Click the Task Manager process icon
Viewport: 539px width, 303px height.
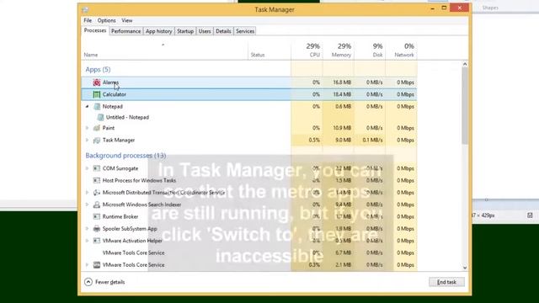coord(97,141)
